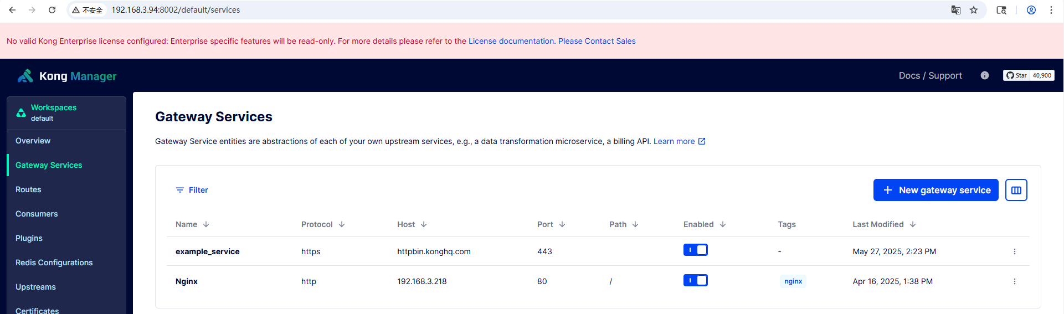Sort by the Enabled column
Image resolution: width=1064 pixels, height=314 pixels.
point(705,224)
